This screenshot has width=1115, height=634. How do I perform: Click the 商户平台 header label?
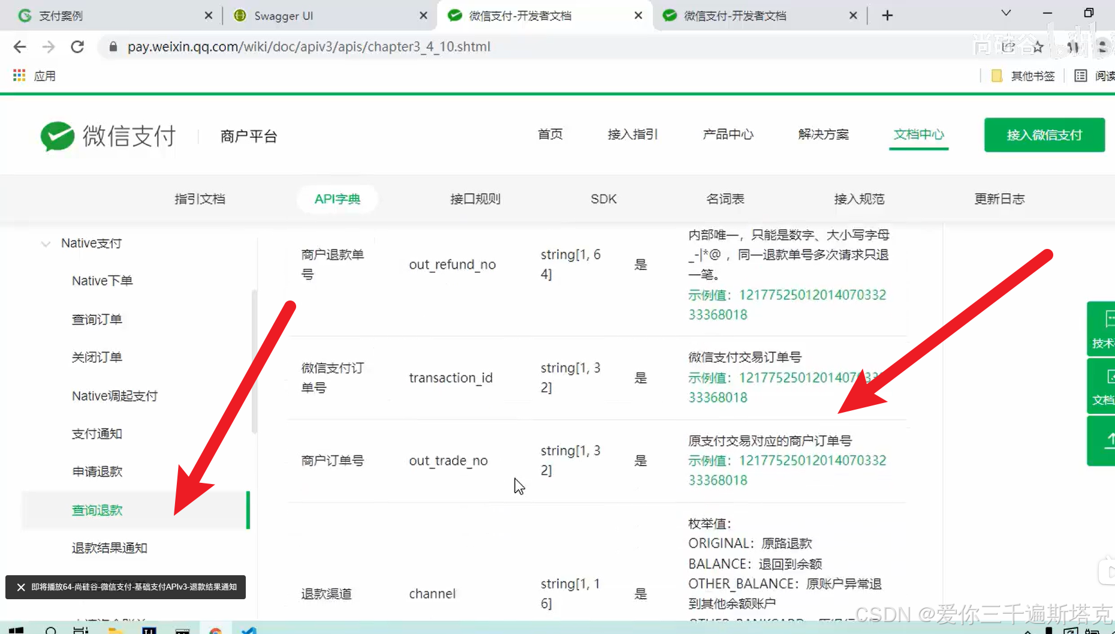click(x=249, y=136)
